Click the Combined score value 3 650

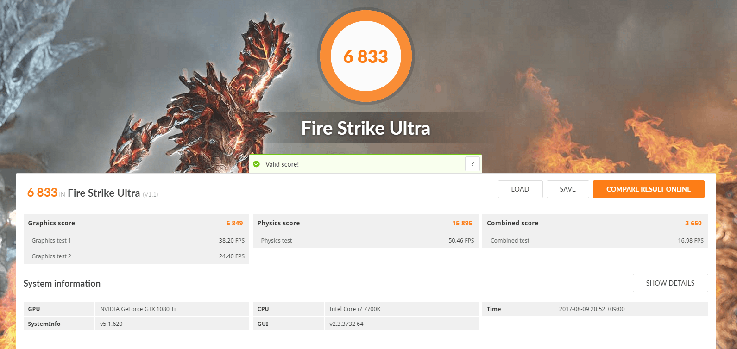693,223
